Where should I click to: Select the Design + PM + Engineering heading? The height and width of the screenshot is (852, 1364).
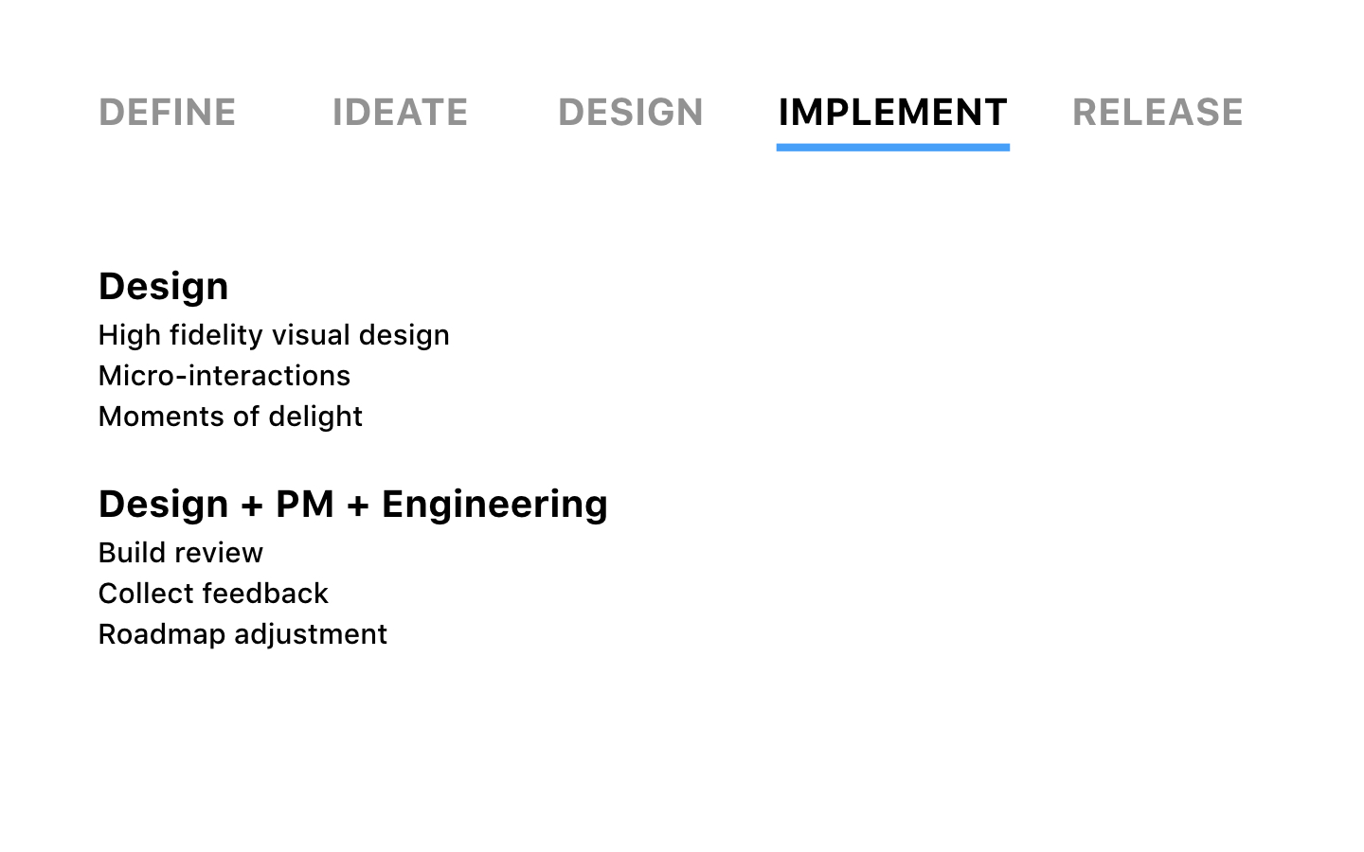point(353,504)
